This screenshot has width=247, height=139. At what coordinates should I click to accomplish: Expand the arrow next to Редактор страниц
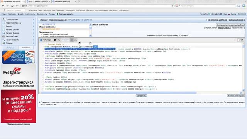coord(33,23)
